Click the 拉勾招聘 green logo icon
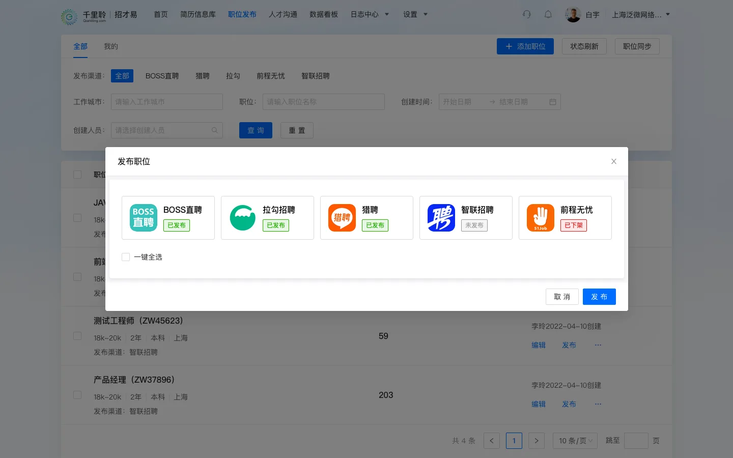 [x=243, y=218]
